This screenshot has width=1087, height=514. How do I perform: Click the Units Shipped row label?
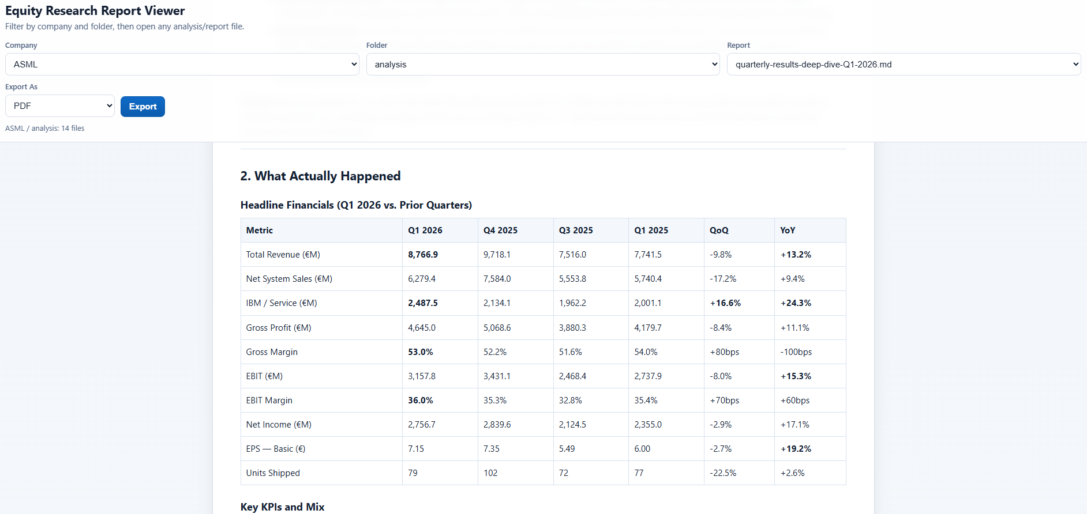click(x=273, y=473)
